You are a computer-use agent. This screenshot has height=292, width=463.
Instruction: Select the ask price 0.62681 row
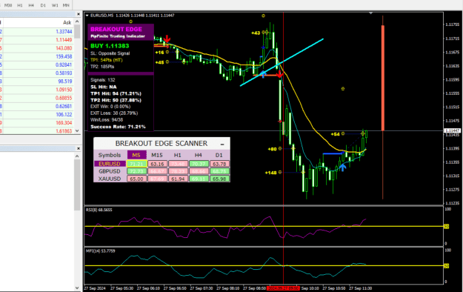(36, 106)
